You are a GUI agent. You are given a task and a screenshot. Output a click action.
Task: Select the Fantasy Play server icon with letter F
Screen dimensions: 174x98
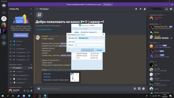click(x=4, y=31)
